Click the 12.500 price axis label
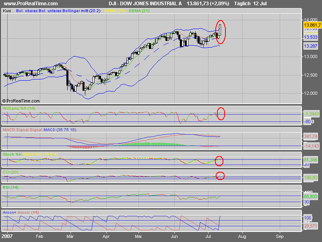The image size is (322, 242). (310, 75)
